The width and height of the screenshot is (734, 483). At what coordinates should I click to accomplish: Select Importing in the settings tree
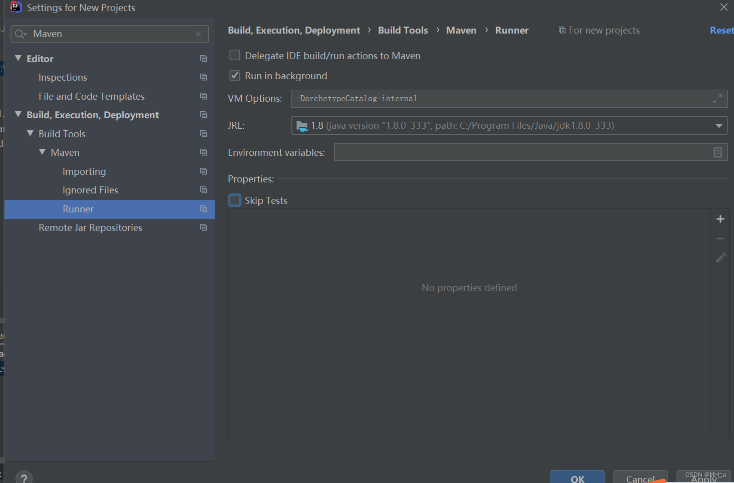pos(84,171)
